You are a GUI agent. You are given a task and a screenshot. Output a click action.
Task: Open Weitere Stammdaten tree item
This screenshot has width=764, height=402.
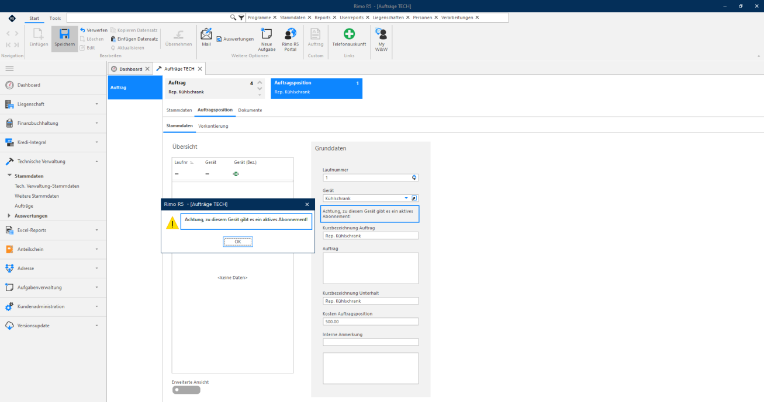pyautogui.click(x=37, y=196)
